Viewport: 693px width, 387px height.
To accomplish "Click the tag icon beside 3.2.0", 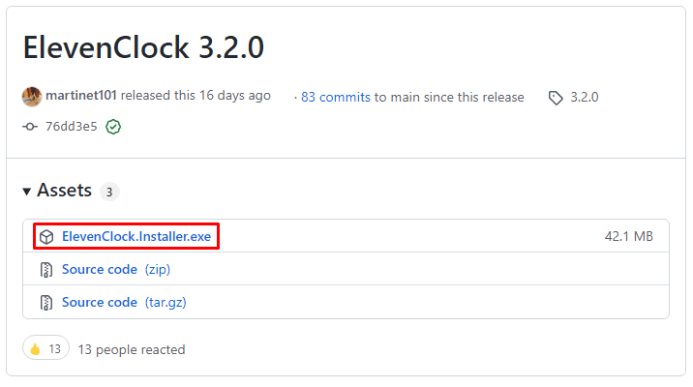I will pos(556,98).
